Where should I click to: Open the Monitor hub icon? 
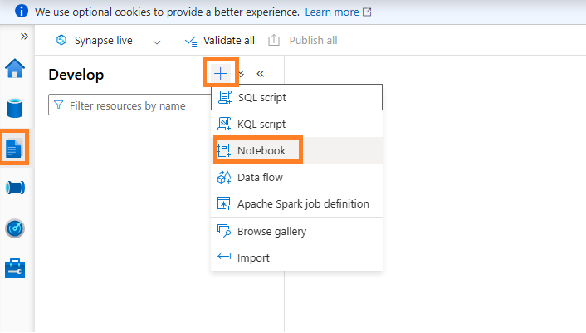pyautogui.click(x=16, y=228)
